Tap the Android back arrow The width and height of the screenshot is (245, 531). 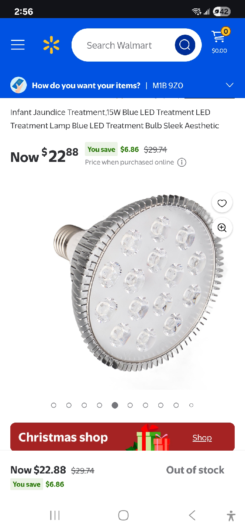click(192, 515)
